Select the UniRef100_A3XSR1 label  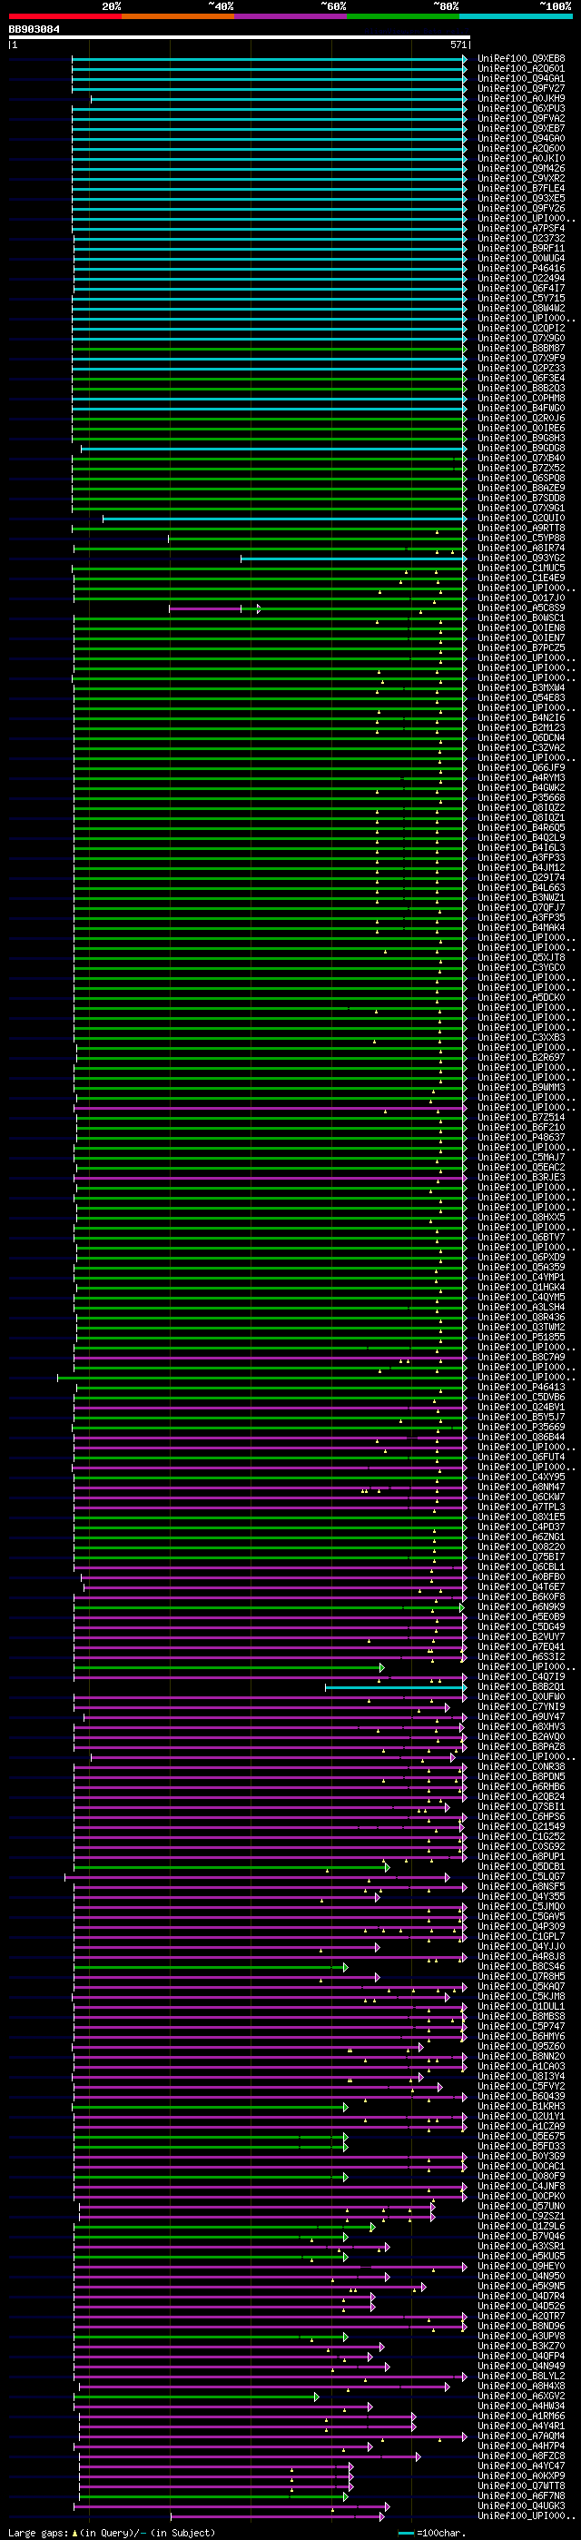coord(522,2248)
